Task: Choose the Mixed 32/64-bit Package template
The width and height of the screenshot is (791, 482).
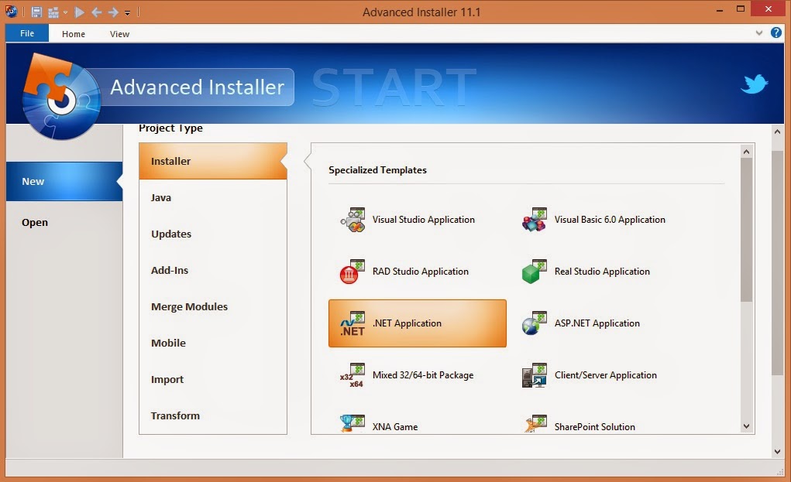Action: (425, 375)
